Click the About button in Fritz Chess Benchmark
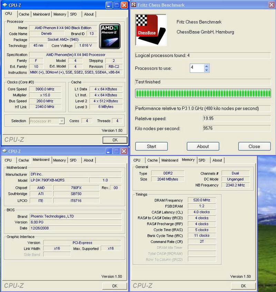276x292 pixels. (203, 146)
